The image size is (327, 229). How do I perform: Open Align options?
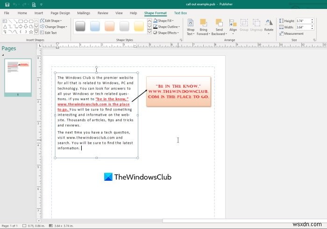(233, 27)
